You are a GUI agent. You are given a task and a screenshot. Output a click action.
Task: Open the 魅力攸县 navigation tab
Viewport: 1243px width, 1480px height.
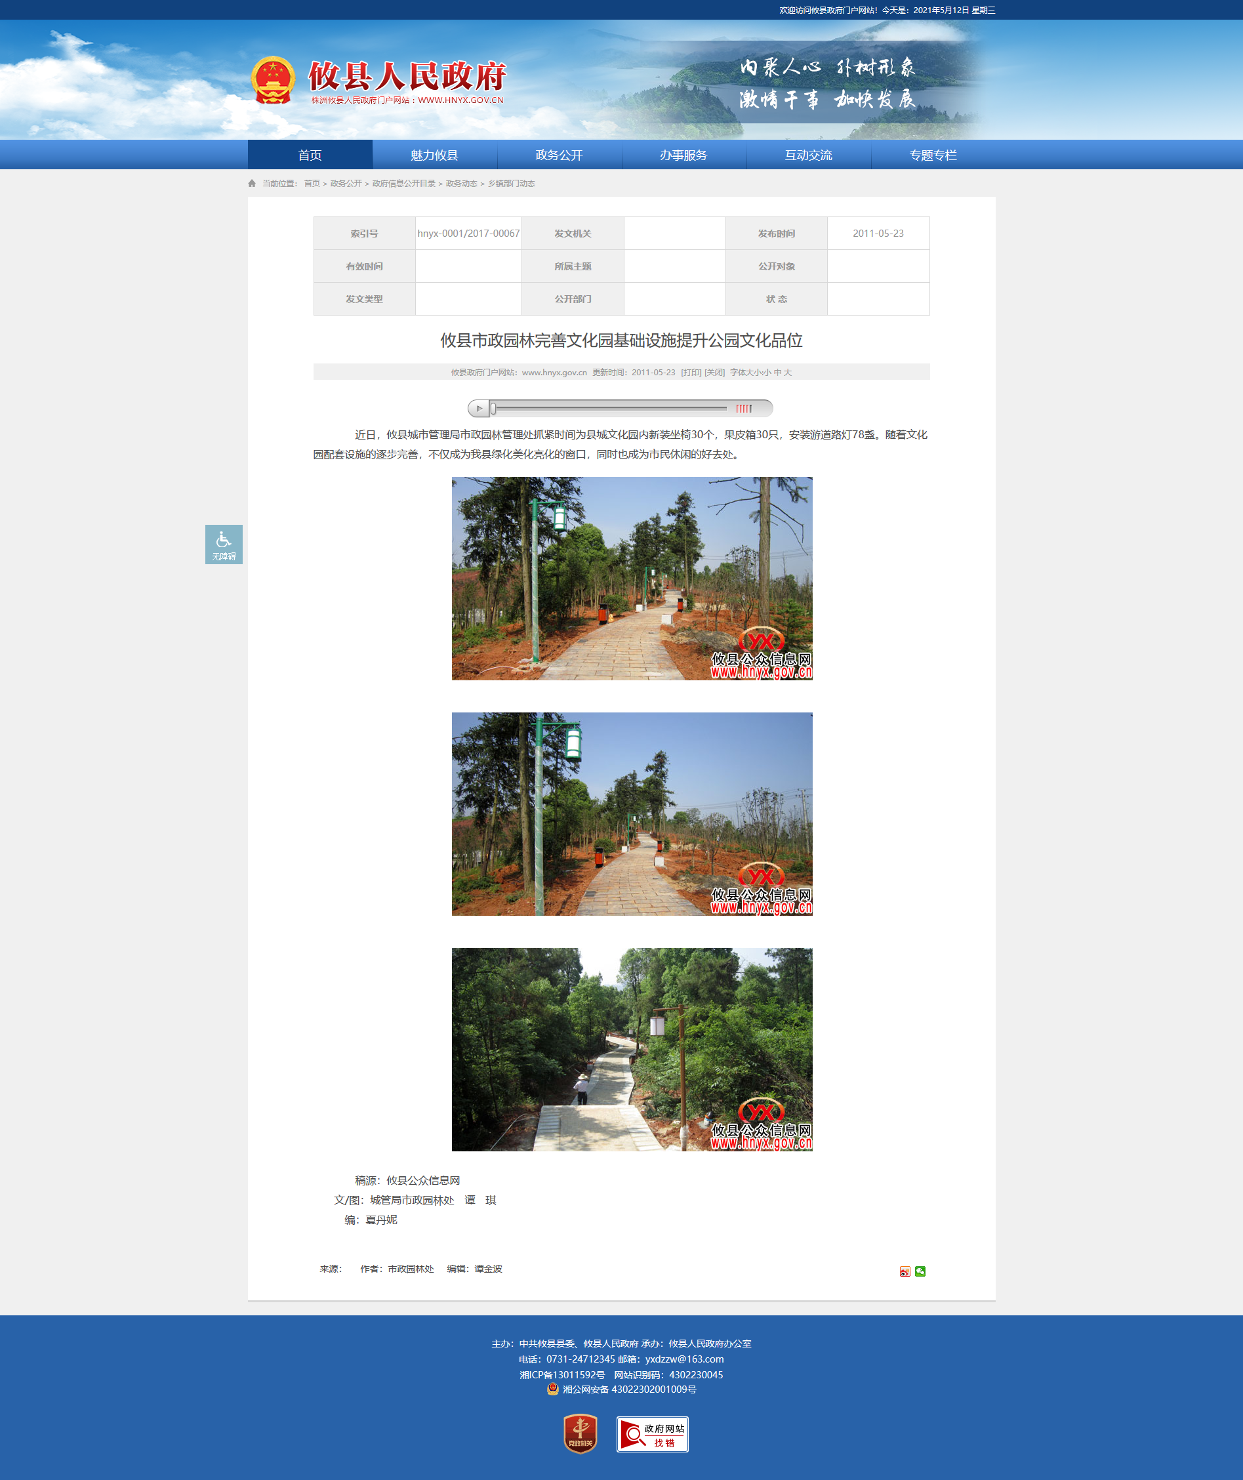434,155
